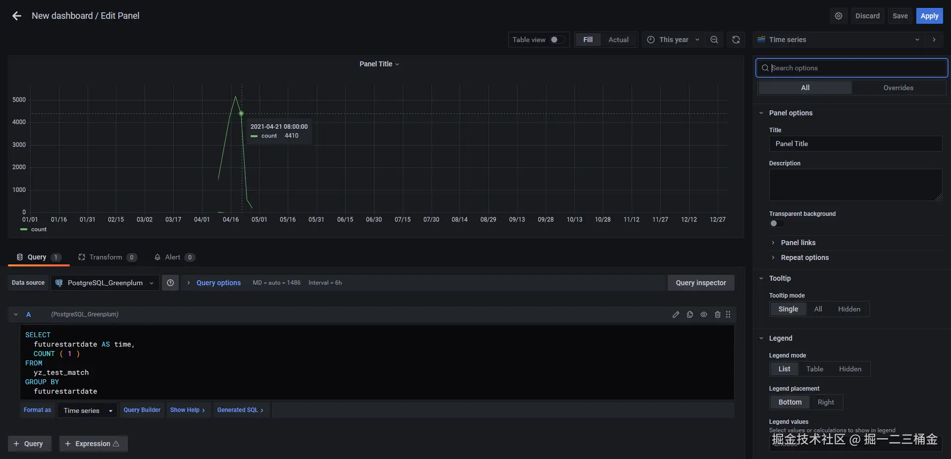Set Legend placement to Right
This screenshot has width=951, height=459.
click(826, 402)
